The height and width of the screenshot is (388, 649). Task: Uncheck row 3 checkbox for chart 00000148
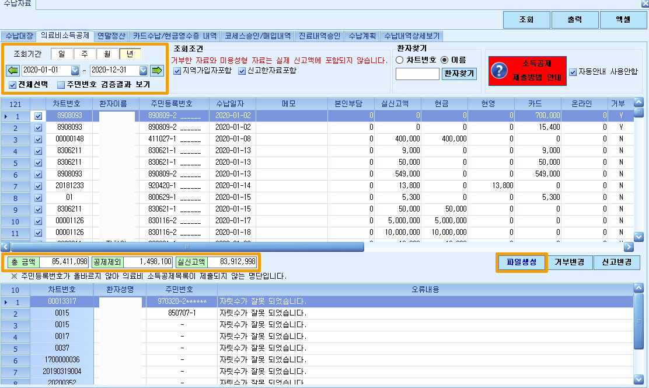click(x=38, y=139)
